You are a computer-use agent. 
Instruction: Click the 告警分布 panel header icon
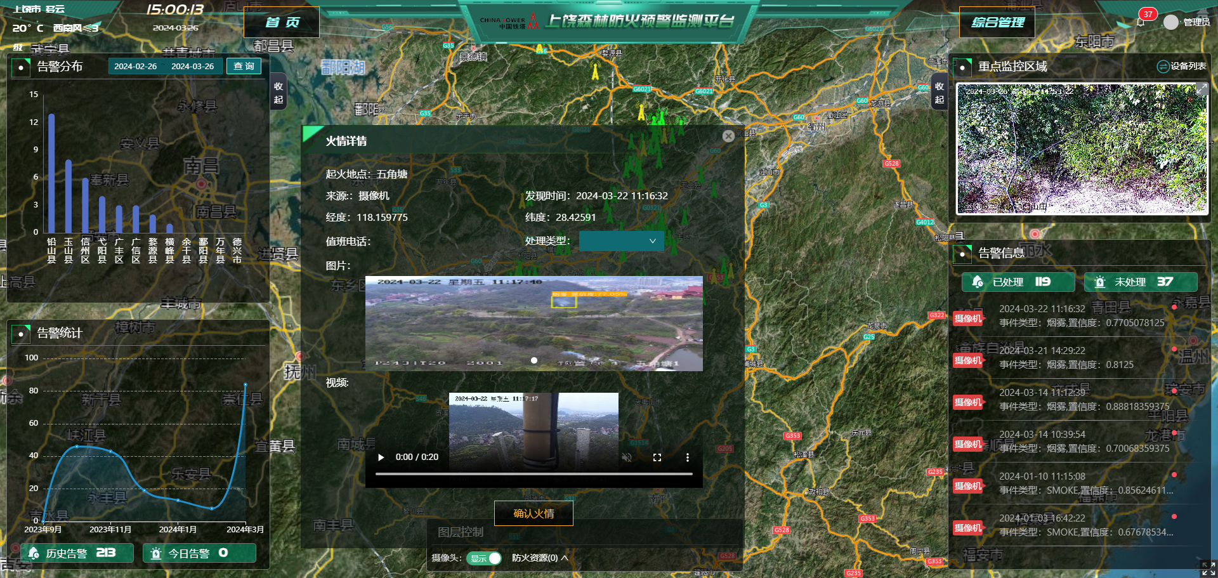(x=21, y=67)
